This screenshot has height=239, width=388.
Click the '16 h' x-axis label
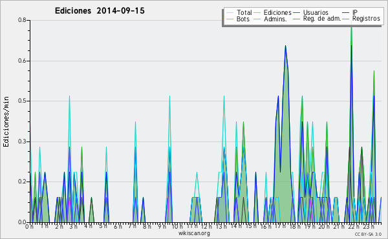266,226
